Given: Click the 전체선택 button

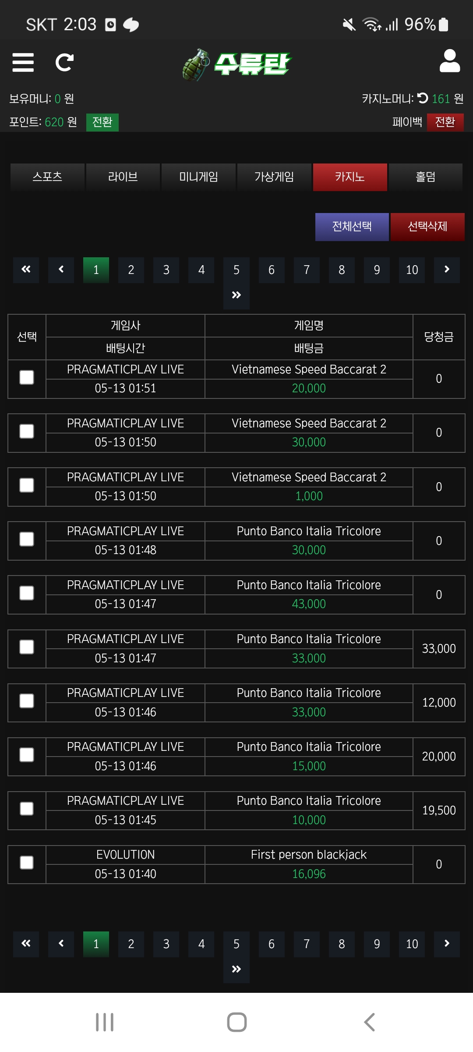Looking at the screenshot, I should pos(352,227).
